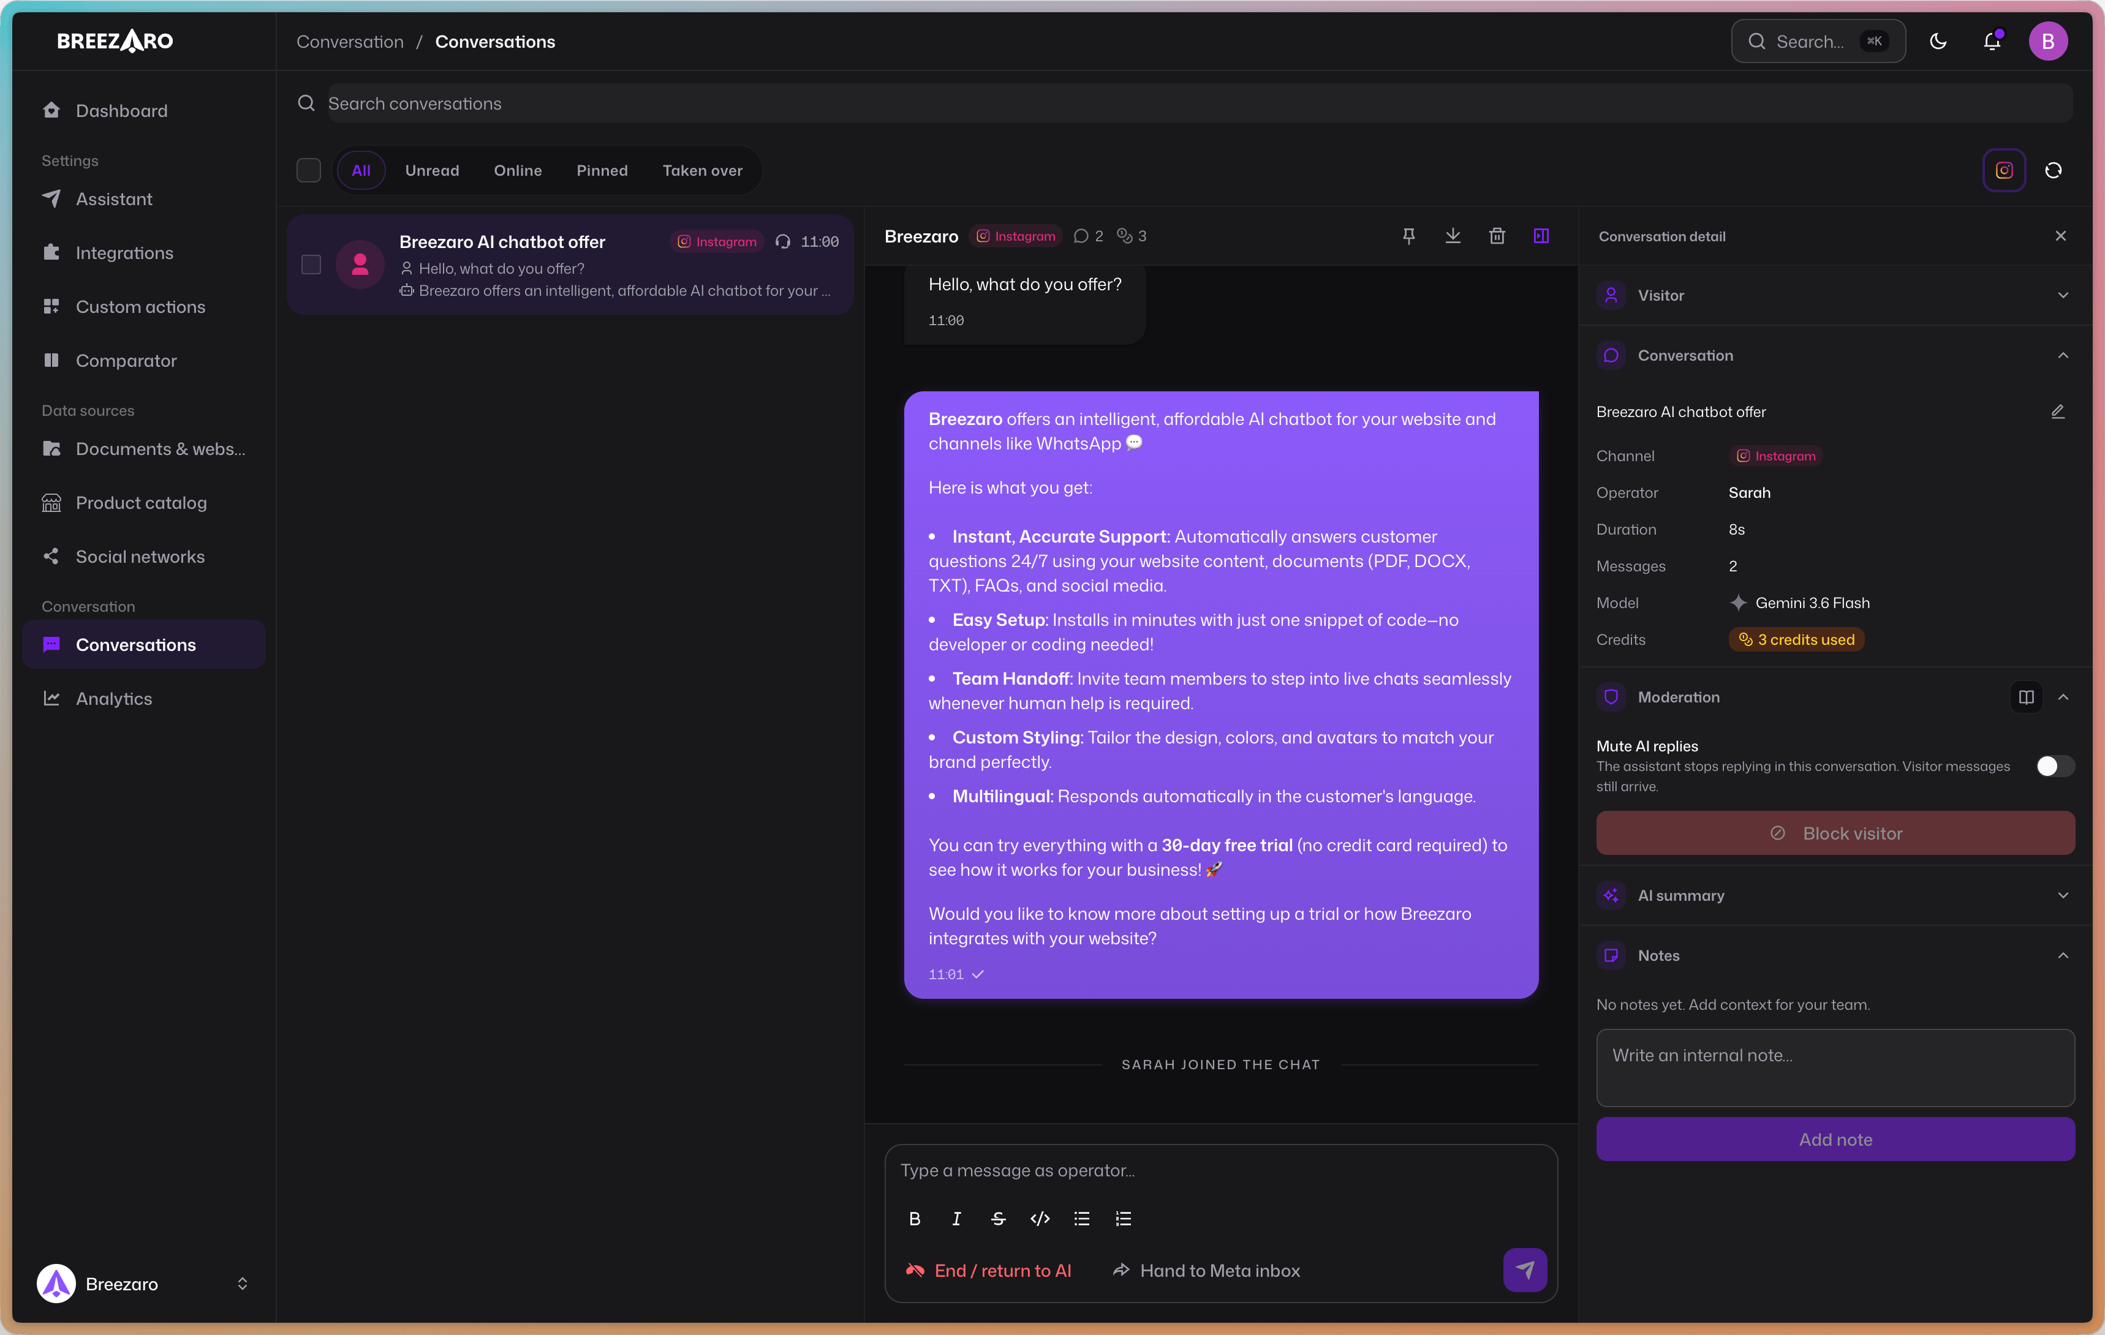Open Breezaro AI chatbot offer conversation

(570, 265)
